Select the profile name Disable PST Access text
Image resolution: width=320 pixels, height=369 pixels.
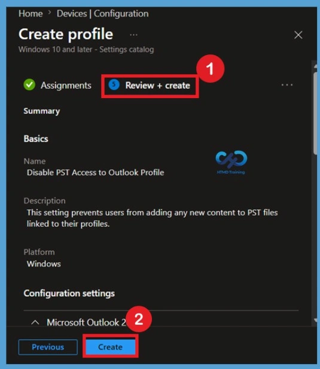(95, 172)
